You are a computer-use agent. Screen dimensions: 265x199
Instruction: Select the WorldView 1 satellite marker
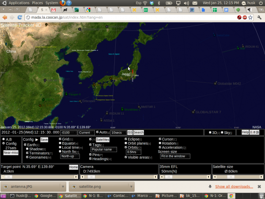122,110
